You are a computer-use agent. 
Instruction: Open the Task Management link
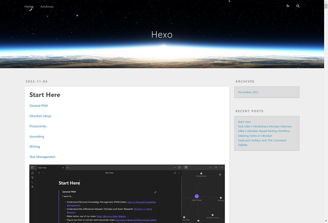[x=42, y=157]
